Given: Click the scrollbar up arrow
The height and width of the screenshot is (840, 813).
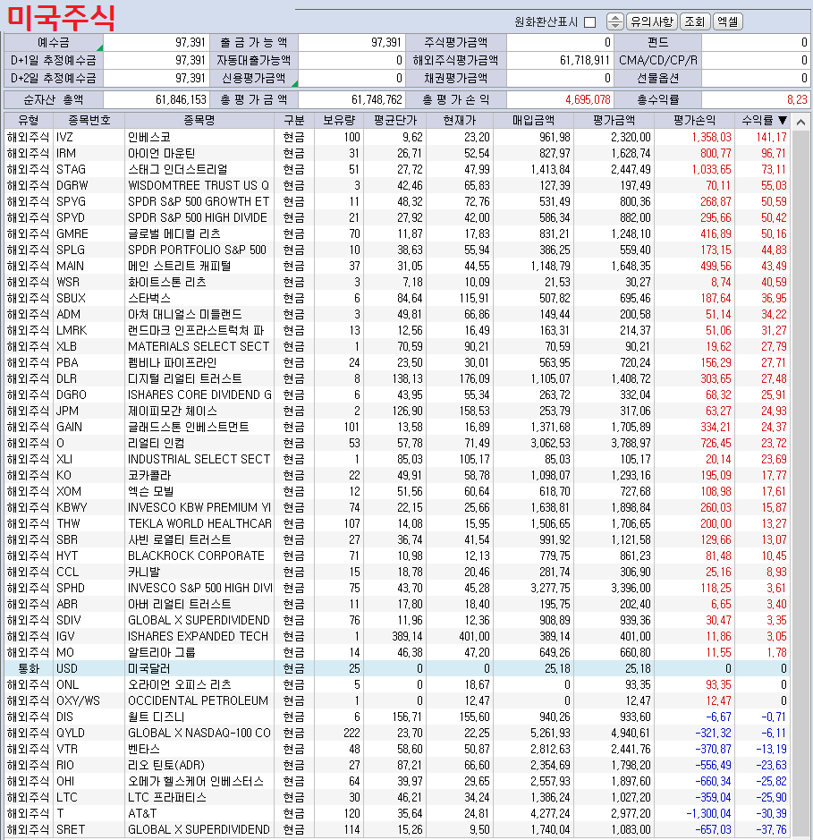Looking at the screenshot, I should coord(800,123).
